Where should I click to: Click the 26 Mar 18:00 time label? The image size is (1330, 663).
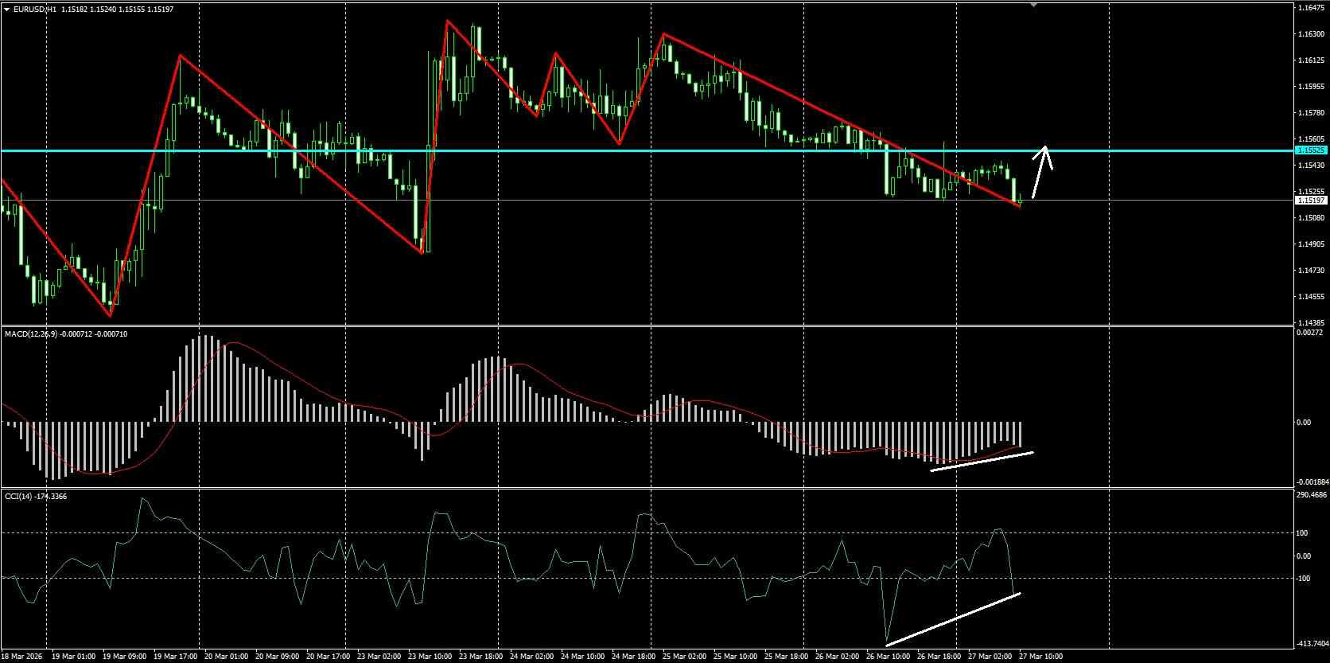click(x=939, y=657)
